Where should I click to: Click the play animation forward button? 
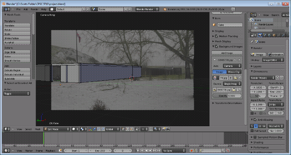(151, 151)
